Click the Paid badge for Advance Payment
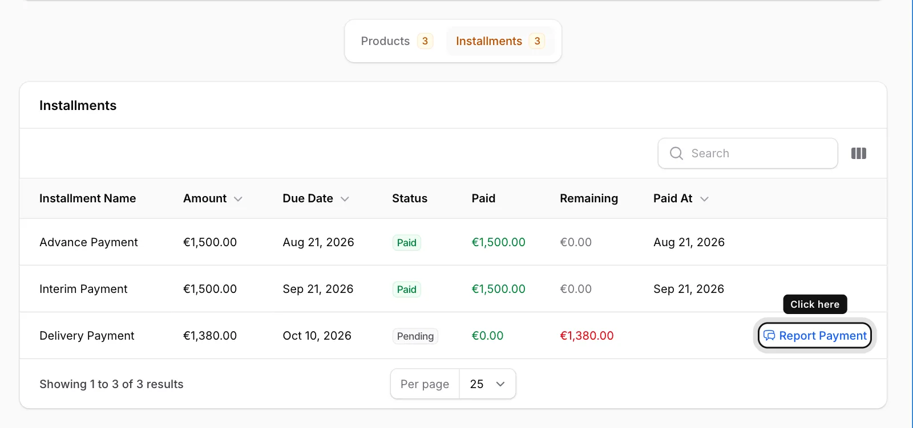Screen dimensions: 913x428 [407, 243]
